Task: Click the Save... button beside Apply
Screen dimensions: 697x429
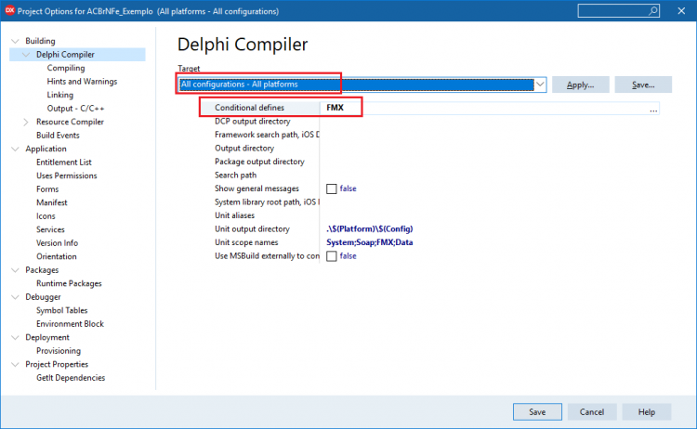Action: click(643, 84)
